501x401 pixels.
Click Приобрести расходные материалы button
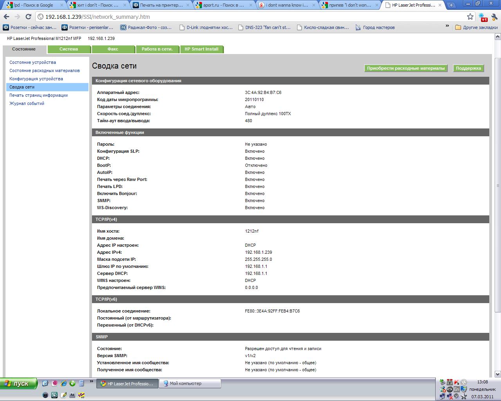click(x=406, y=68)
